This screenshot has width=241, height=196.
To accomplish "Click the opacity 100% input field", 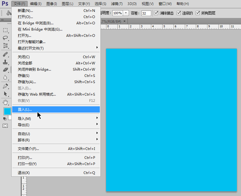I will (x=118, y=13).
